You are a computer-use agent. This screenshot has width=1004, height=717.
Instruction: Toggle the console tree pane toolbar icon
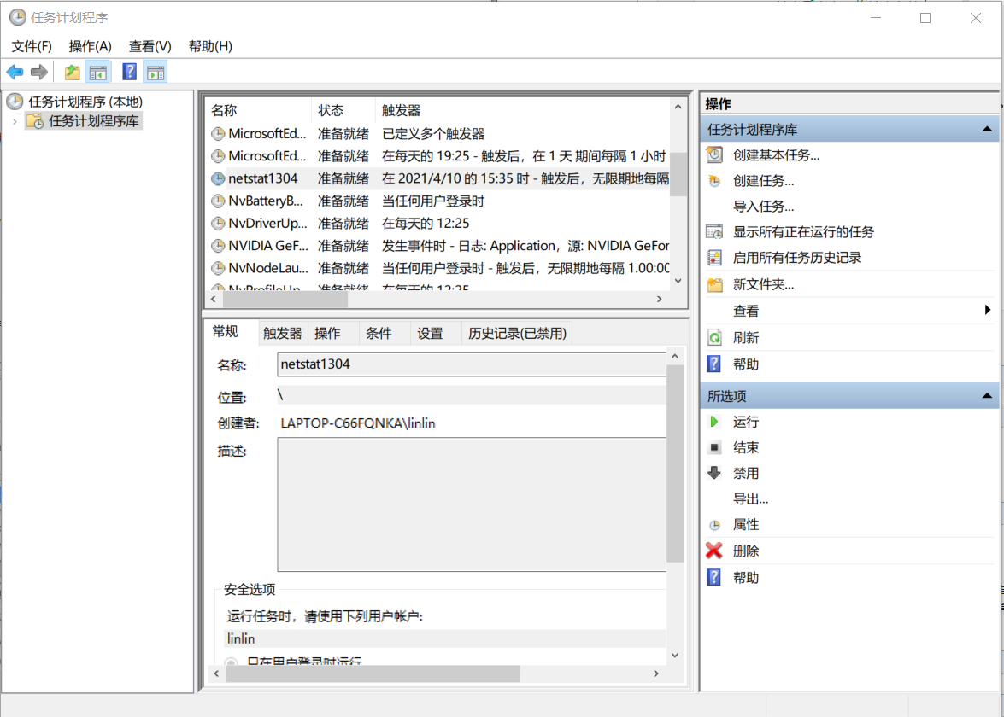coord(98,73)
